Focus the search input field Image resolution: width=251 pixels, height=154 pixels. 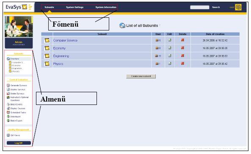coord(200,7)
